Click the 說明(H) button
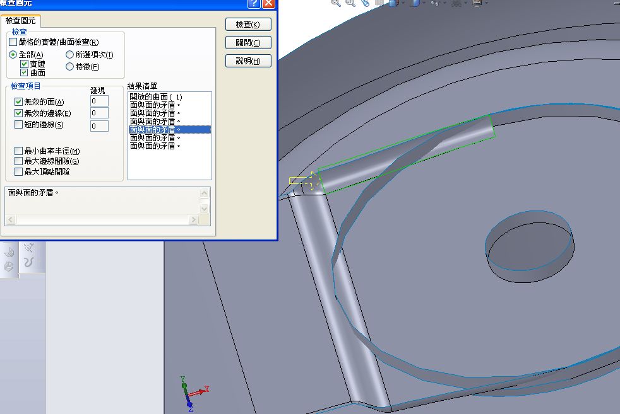 tap(248, 60)
